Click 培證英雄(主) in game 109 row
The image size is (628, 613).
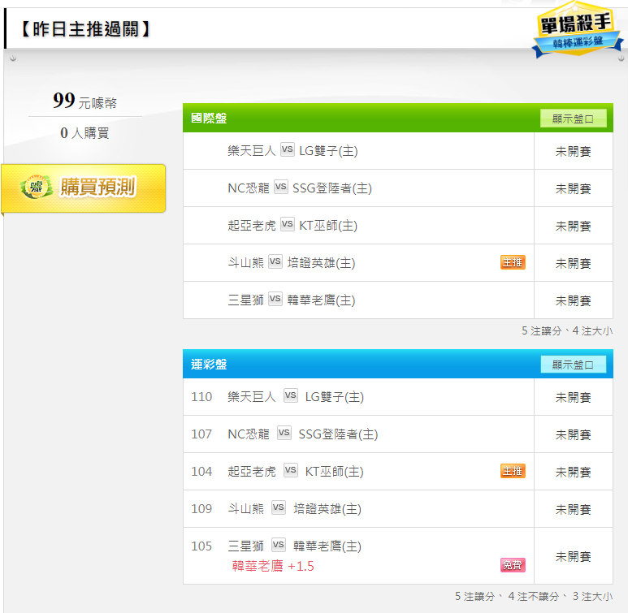[327, 509]
